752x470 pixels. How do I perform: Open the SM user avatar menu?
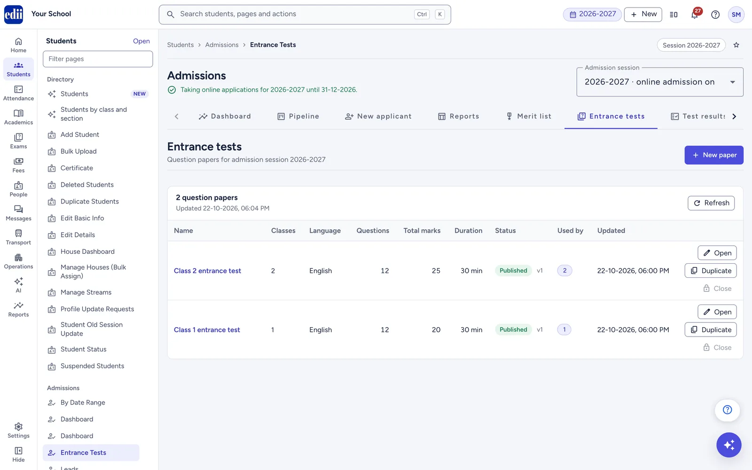point(736,15)
